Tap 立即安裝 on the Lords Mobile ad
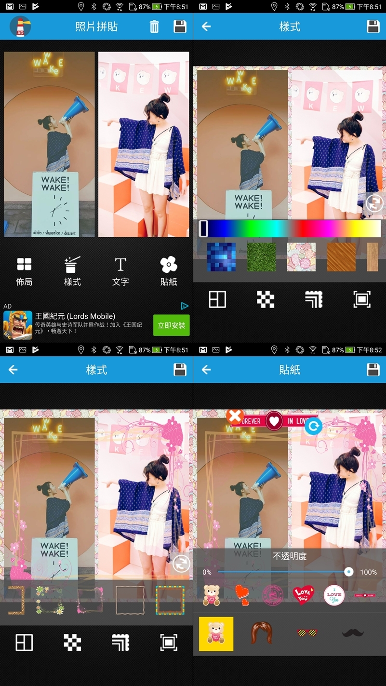Viewport: 386px width, 686px height. (172, 325)
